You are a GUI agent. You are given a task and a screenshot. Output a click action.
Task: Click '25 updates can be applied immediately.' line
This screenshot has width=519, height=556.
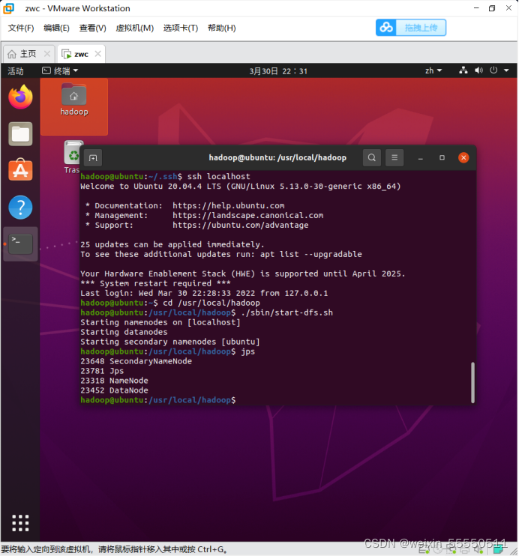coord(172,244)
